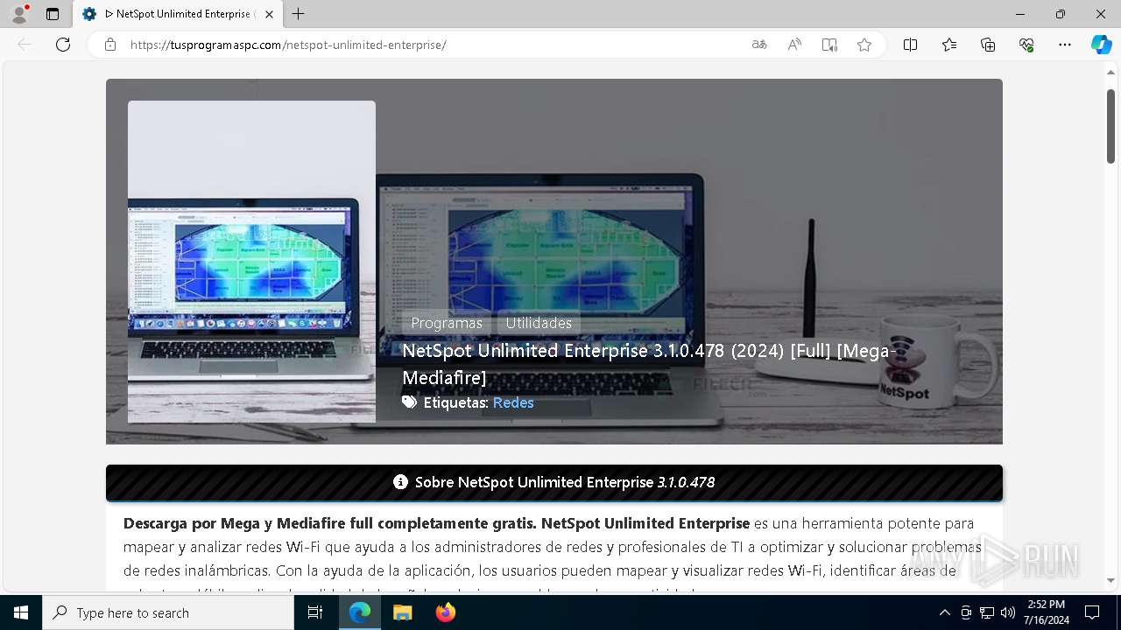Open Task View on taskbar
The image size is (1121, 630).
(315, 612)
